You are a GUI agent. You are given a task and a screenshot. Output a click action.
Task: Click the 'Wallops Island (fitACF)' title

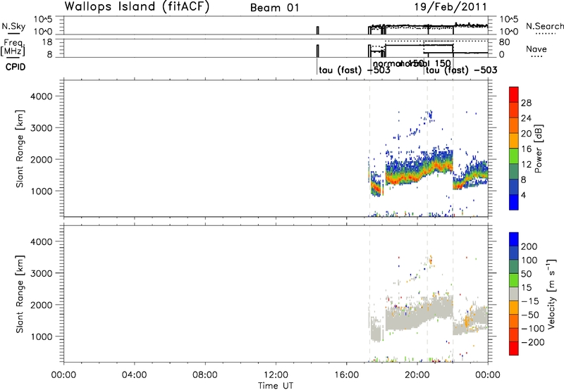click(x=137, y=6)
